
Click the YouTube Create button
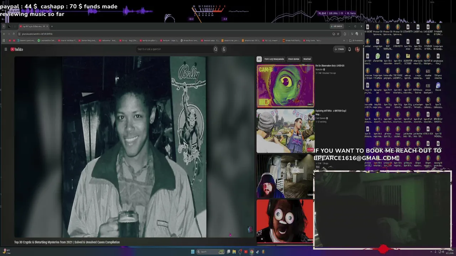coord(339,49)
